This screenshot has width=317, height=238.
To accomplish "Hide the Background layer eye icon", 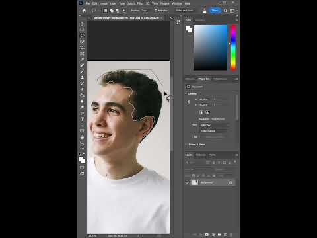I will pos(187,182).
